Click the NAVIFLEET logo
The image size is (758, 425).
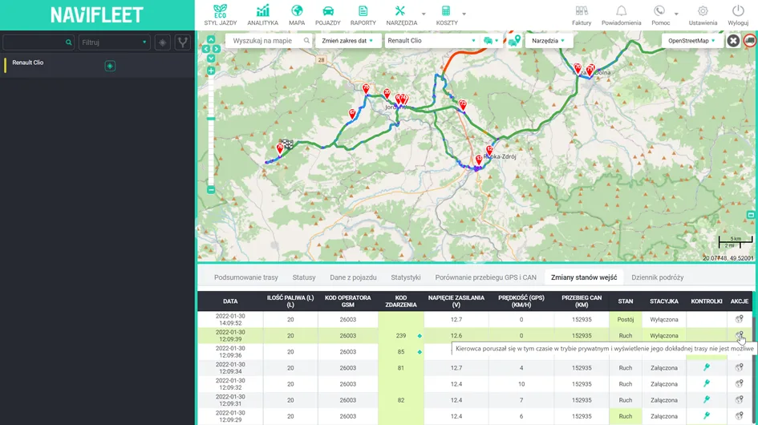(x=97, y=15)
